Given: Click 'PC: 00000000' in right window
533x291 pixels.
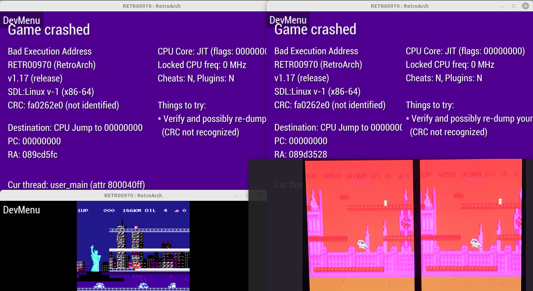Looking at the screenshot, I should [301, 141].
